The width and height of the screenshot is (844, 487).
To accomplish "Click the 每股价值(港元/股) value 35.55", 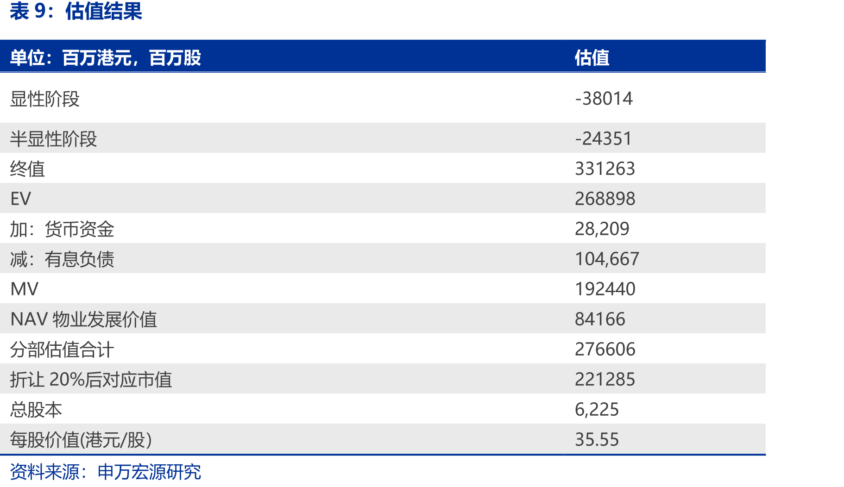I will (597, 439).
